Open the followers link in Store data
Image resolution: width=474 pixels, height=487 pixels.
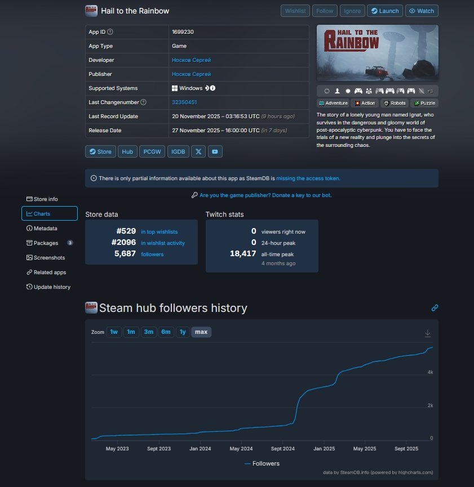[x=152, y=254]
